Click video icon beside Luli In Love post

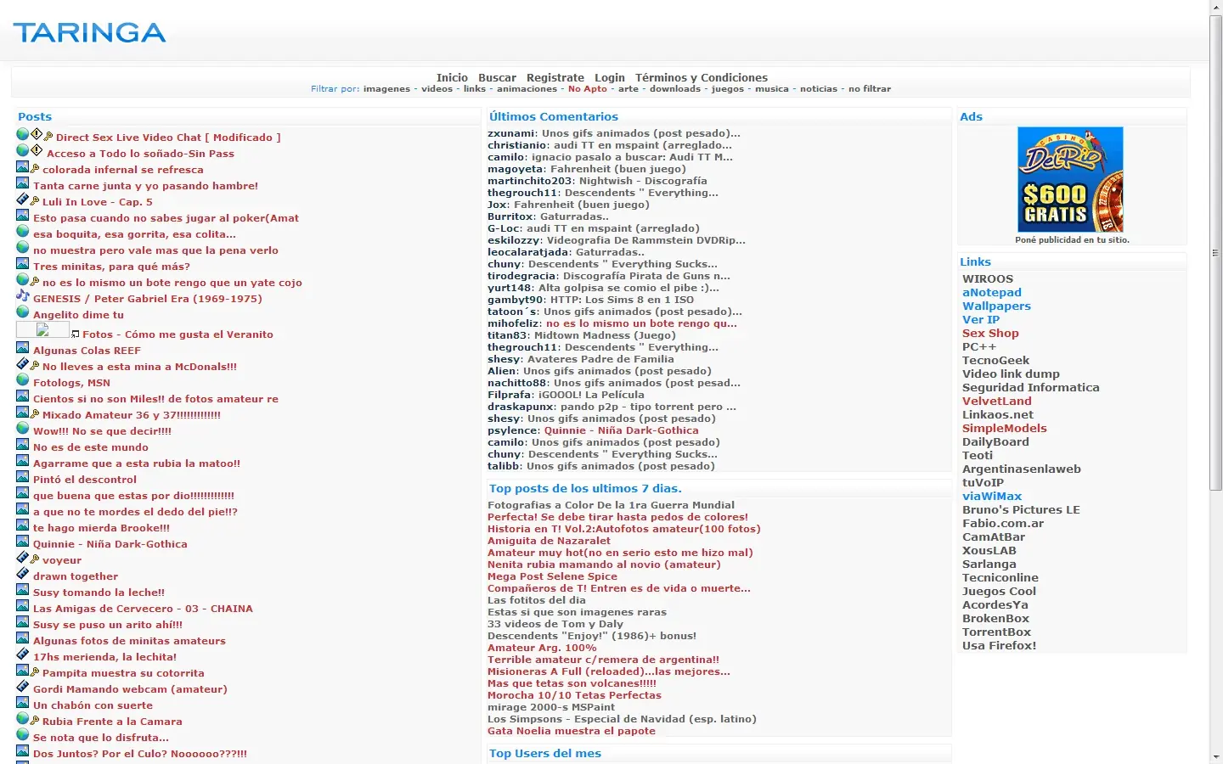point(23,199)
